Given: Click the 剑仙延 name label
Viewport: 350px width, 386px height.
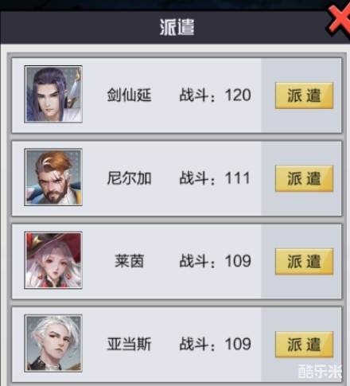Looking at the screenshot, I should 129,95.
